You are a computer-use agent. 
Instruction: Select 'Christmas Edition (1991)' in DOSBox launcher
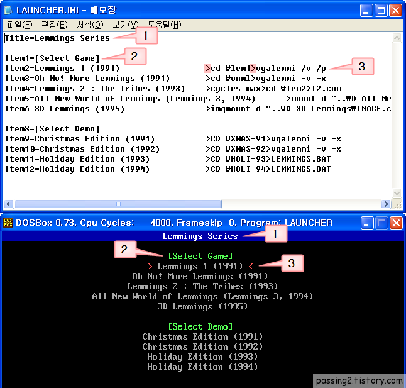tap(202, 336)
